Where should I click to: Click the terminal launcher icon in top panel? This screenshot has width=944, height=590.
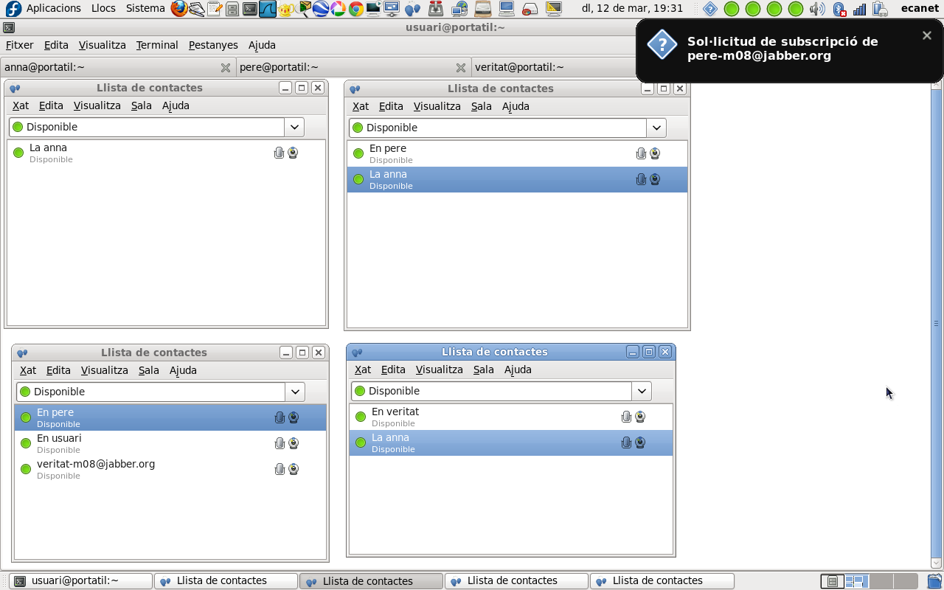coord(249,9)
